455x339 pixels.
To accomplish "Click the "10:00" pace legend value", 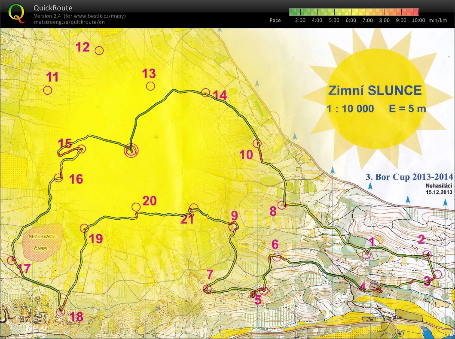I will coord(418,20).
